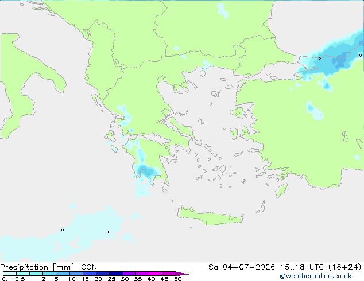Click the '(18+24)' forecast offset text
Screen dimensions: 364x281
345,267
